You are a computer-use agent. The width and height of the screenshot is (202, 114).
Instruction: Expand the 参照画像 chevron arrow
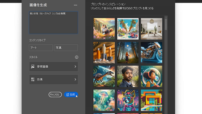(x=75, y=67)
